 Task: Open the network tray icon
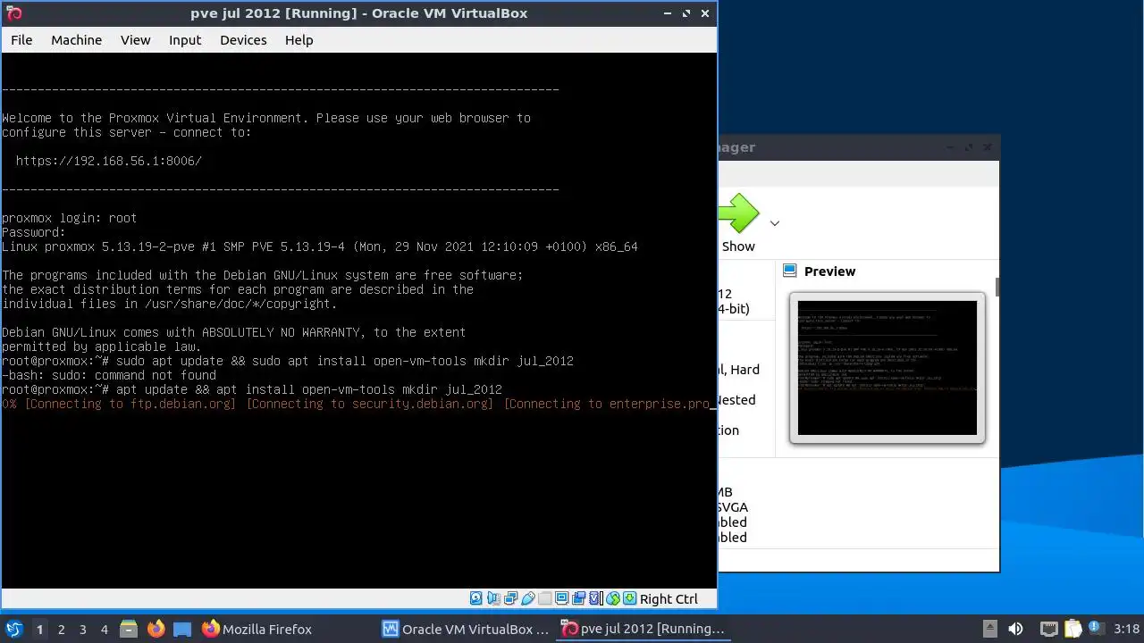pos(1049,629)
